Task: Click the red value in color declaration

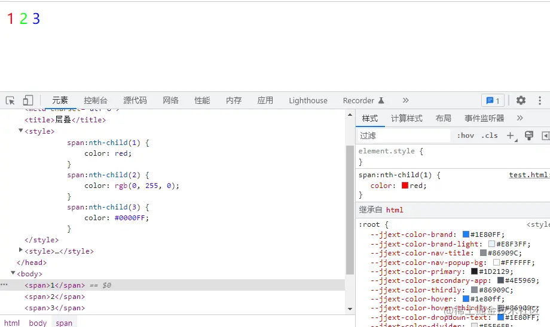Action: click(x=416, y=186)
